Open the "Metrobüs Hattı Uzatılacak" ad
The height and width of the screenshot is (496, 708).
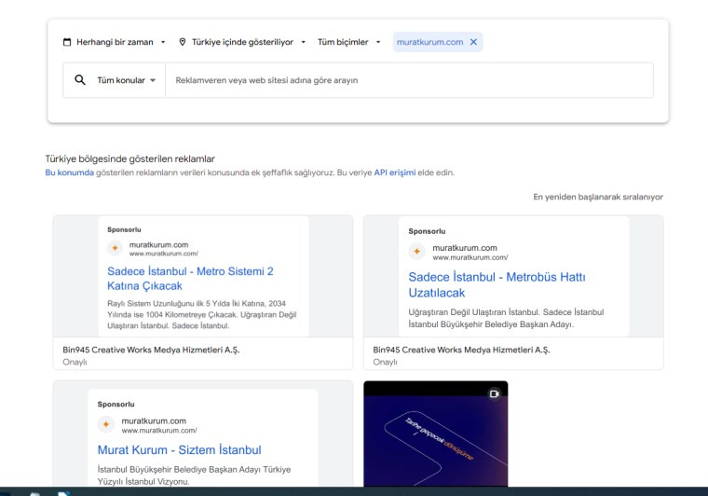tap(497, 284)
